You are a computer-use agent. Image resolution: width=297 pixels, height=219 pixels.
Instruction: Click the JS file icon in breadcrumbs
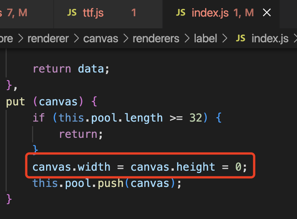(240, 39)
